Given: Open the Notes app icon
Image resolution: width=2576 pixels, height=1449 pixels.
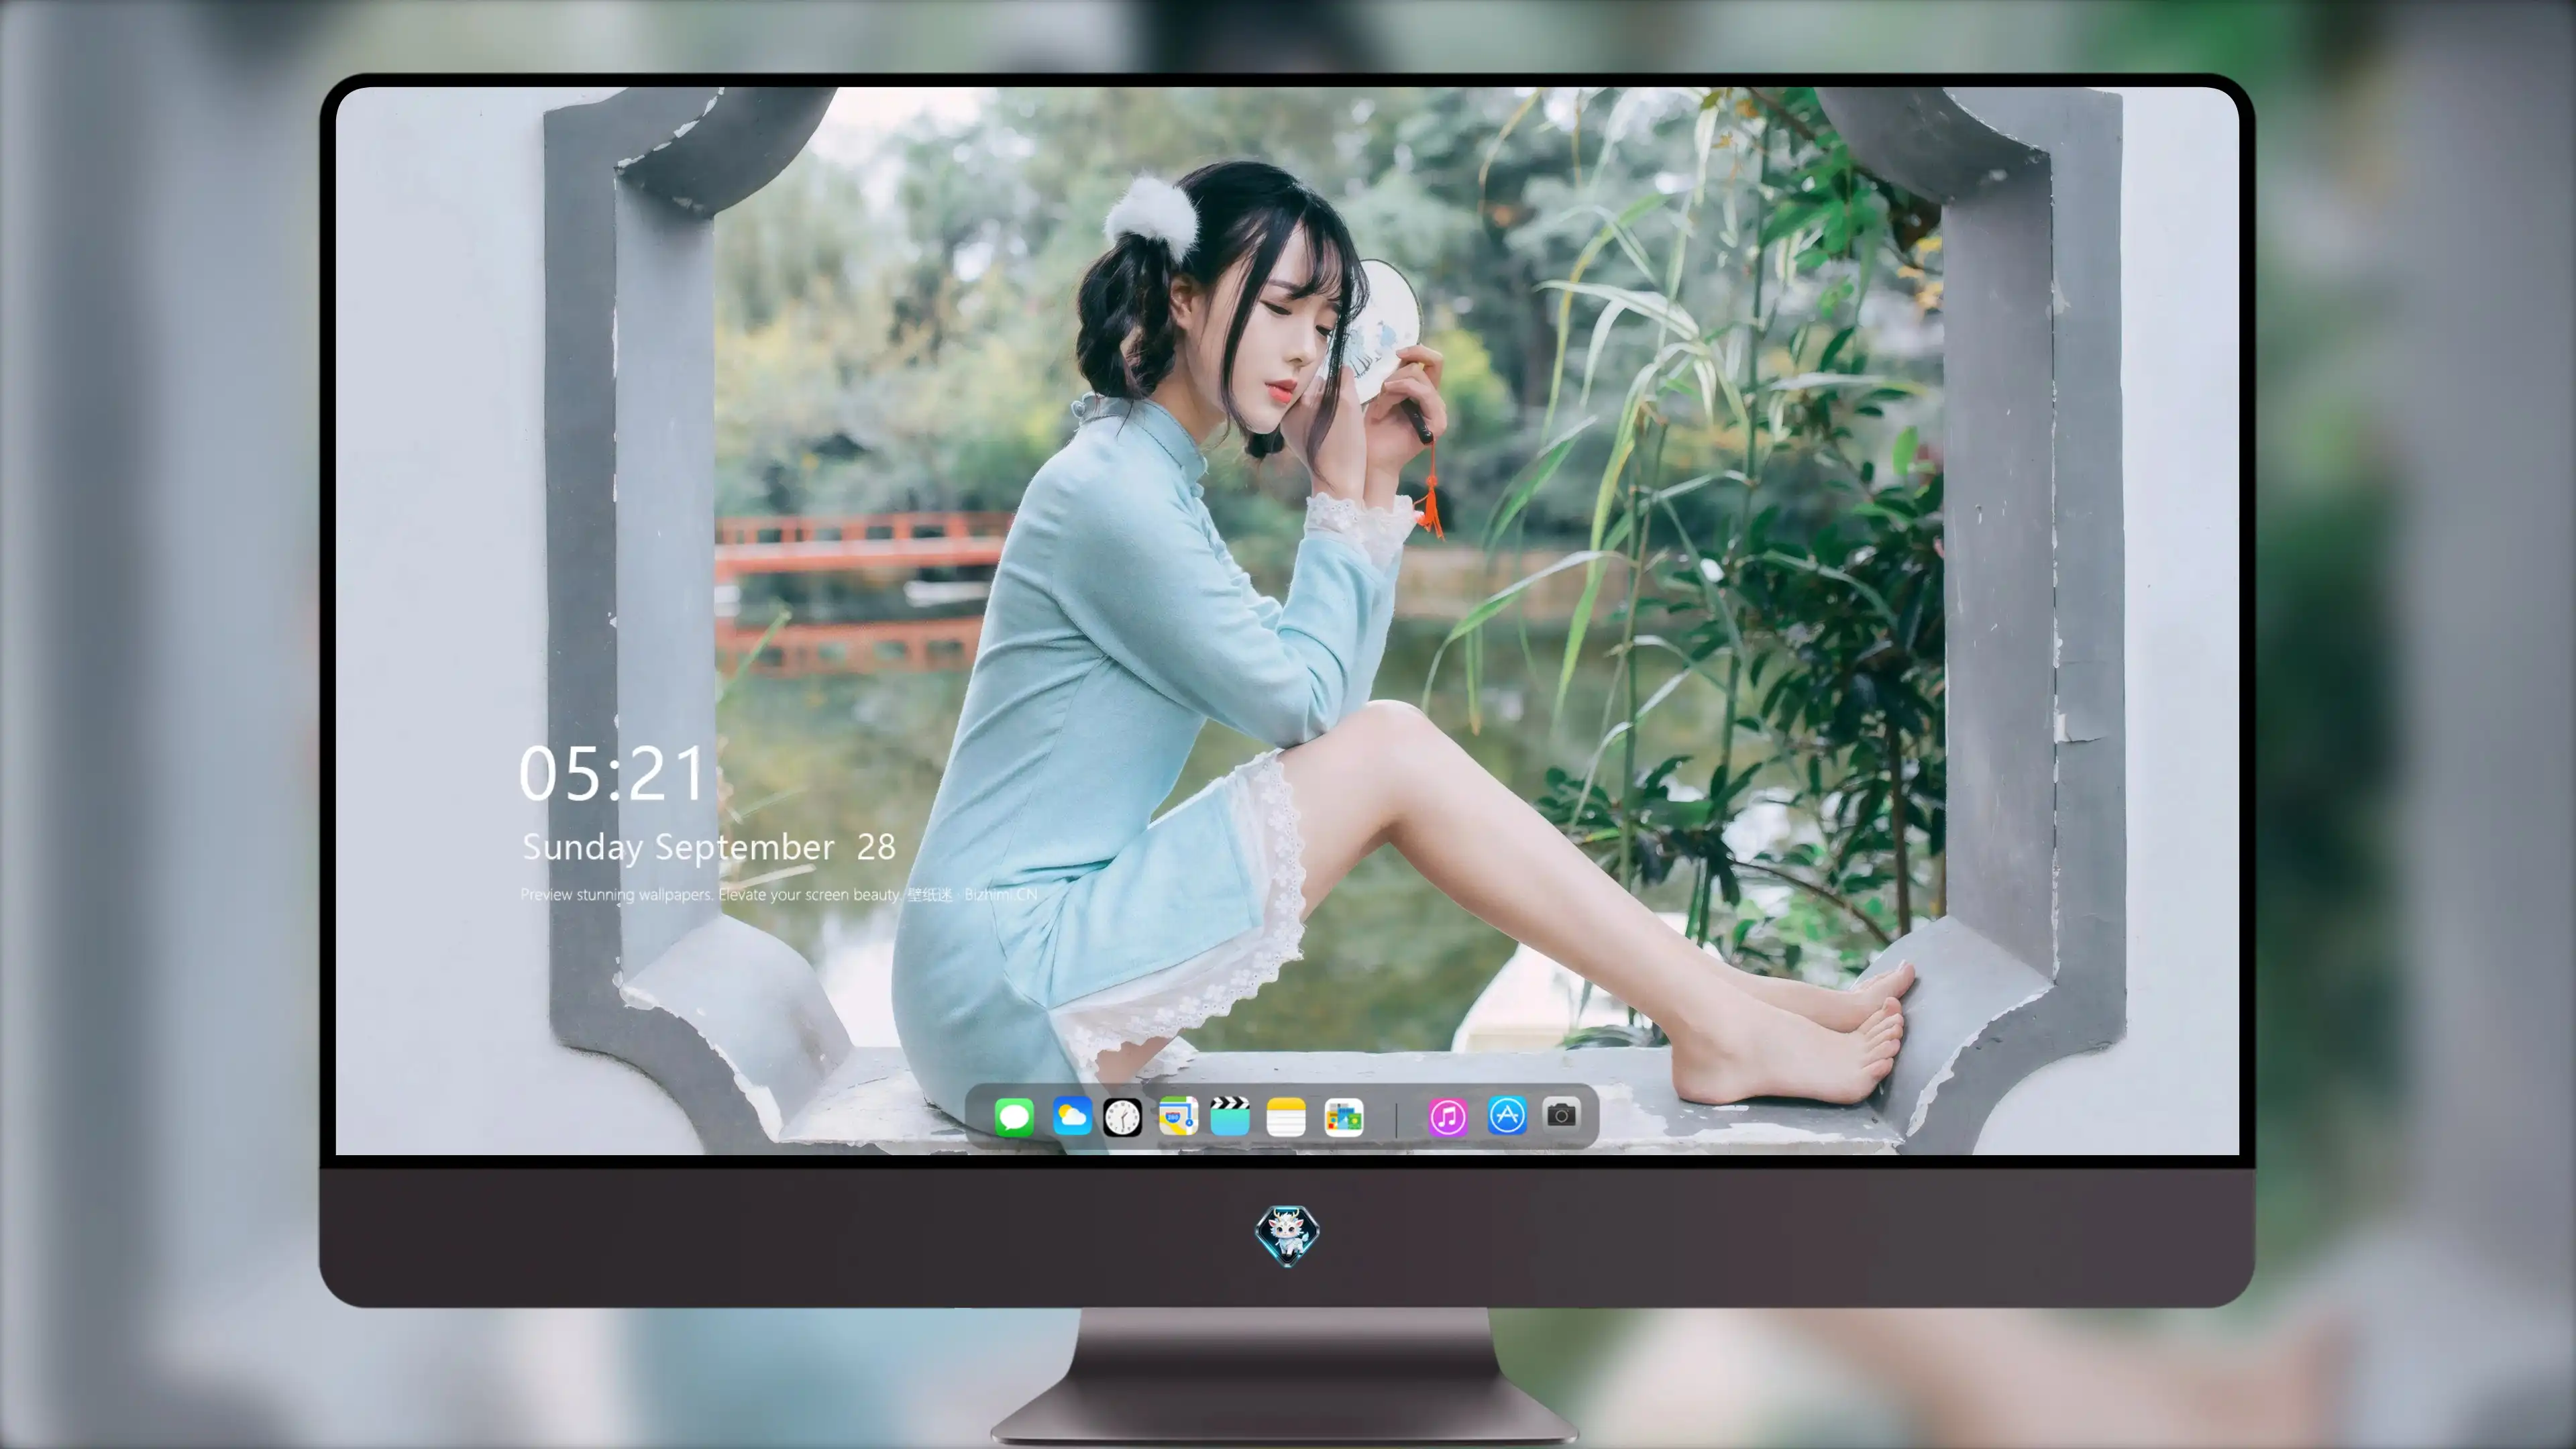Looking at the screenshot, I should 1286,1116.
